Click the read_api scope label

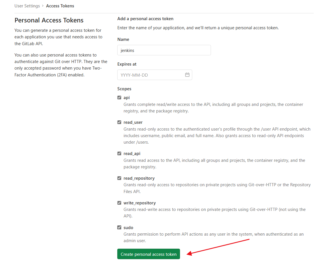tap(132, 154)
